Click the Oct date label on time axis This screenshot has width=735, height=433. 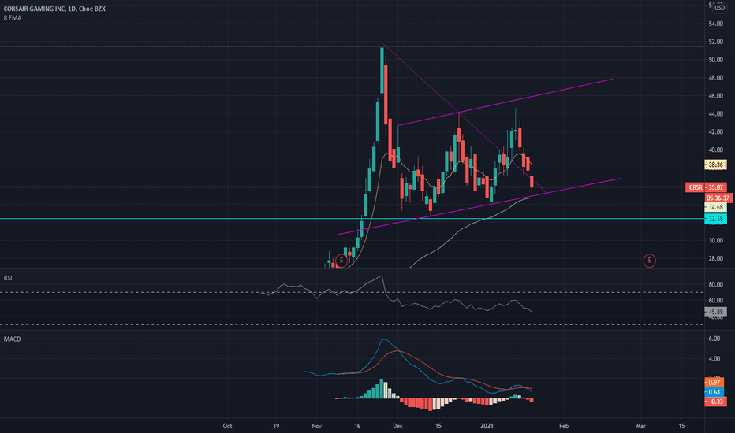click(227, 426)
